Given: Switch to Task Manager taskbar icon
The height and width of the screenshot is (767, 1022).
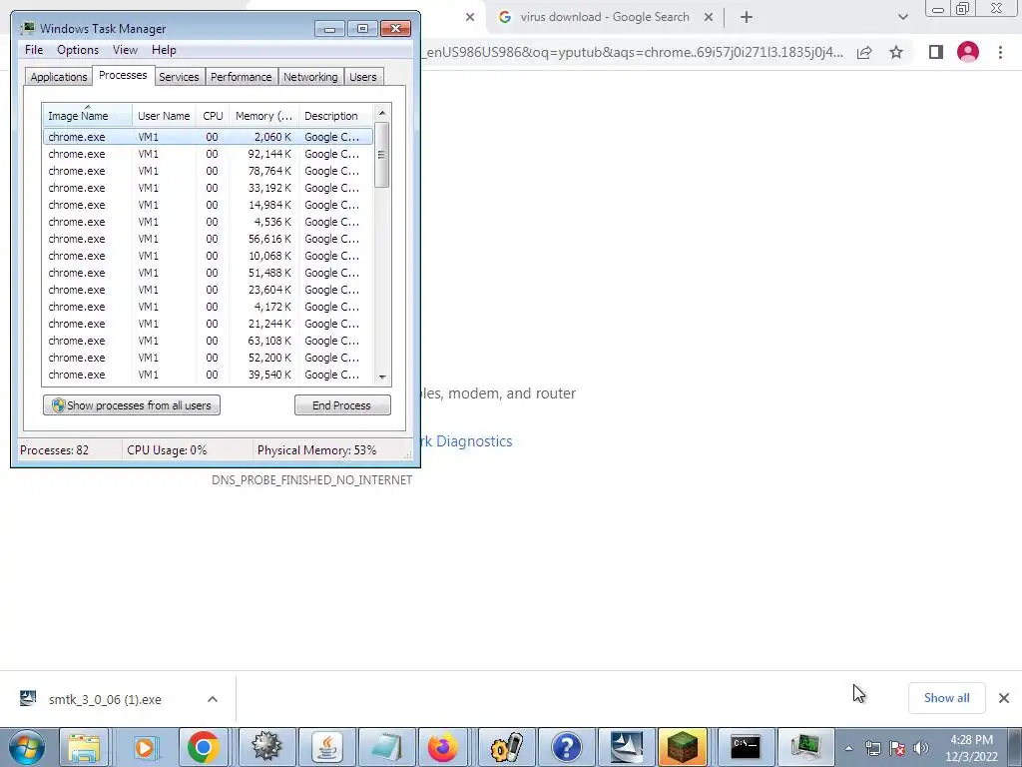Looking at the screenshot, I should pyautogui.click(x=805, y=747).
